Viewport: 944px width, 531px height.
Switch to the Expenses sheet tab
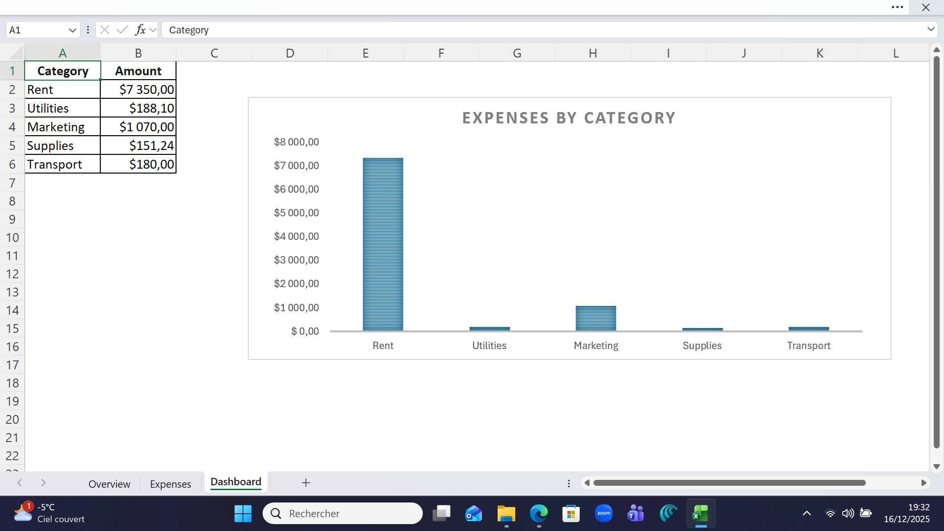coord(170,484)
